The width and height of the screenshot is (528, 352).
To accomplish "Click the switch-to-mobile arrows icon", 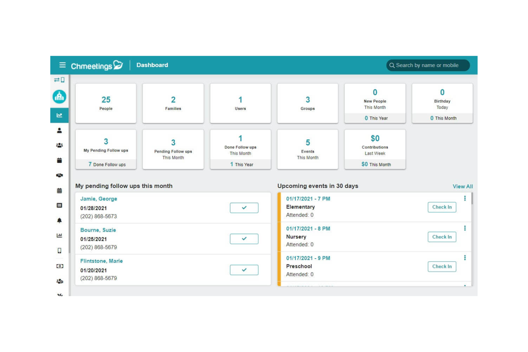I will coord(59,80).
